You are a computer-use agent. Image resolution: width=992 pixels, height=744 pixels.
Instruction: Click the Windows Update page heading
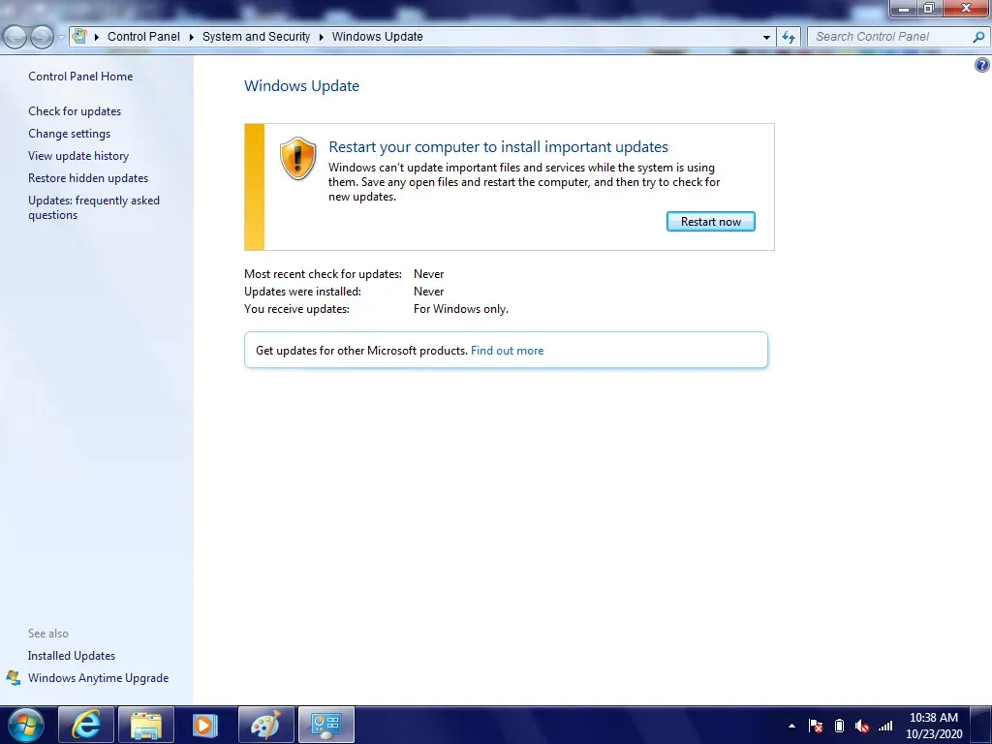302,86
